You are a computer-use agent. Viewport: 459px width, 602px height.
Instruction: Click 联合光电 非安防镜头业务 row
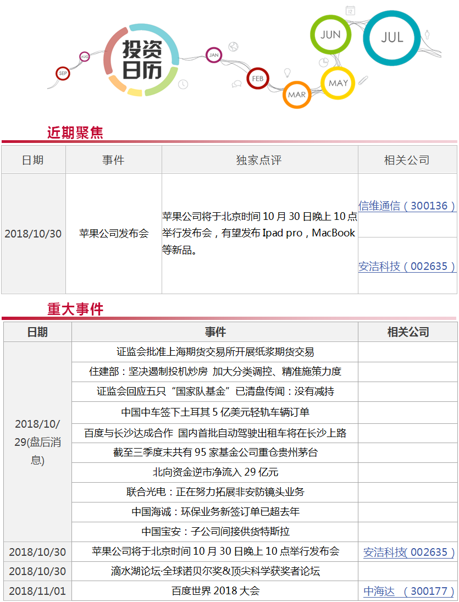point(215,492)
